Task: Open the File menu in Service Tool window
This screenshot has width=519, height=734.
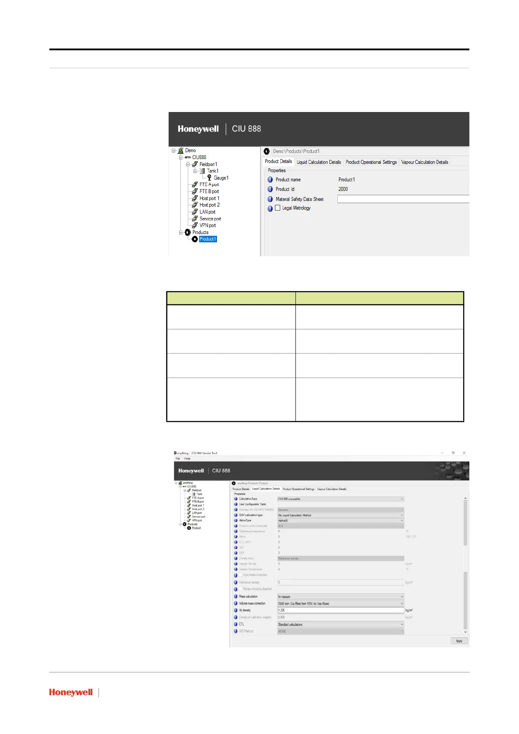Action: 178,459
